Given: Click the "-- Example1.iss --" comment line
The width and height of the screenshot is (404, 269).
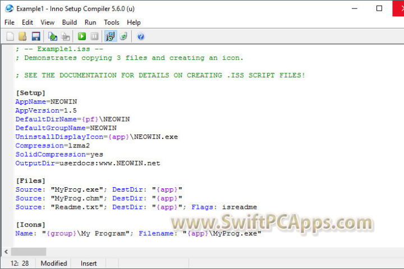Looking at the screenshot, I should pos(59,49).
